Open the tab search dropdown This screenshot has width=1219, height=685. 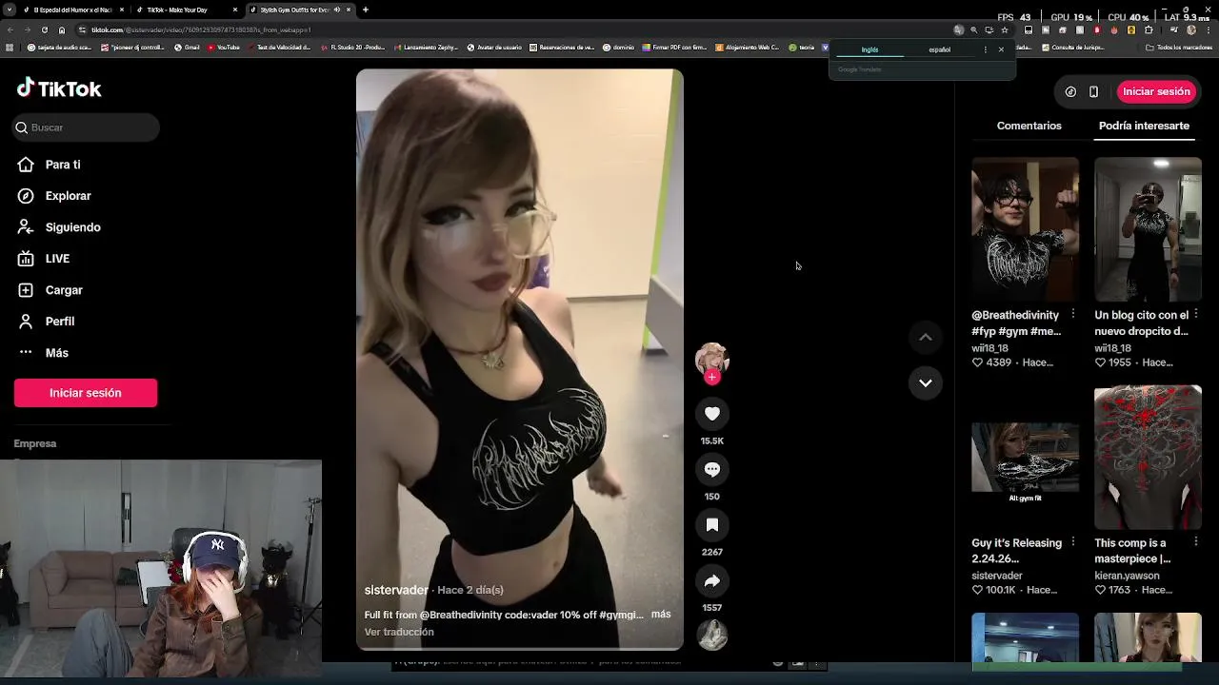9,10
